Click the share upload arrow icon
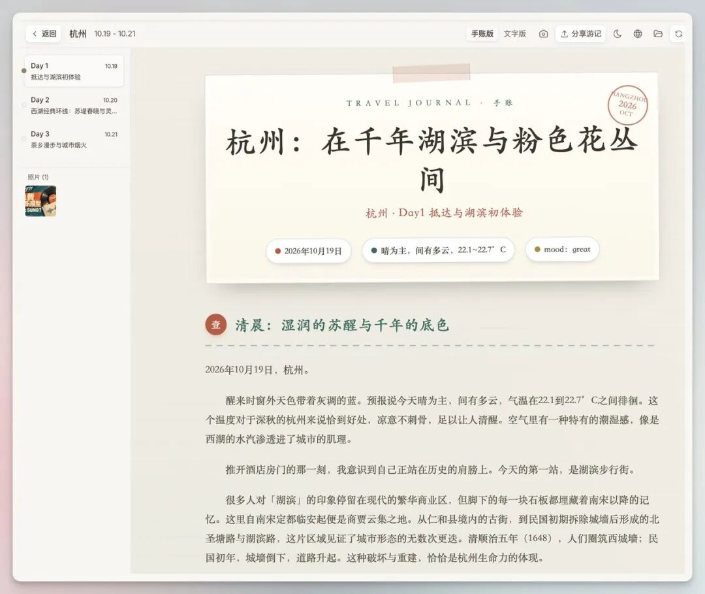 (564, 34)
